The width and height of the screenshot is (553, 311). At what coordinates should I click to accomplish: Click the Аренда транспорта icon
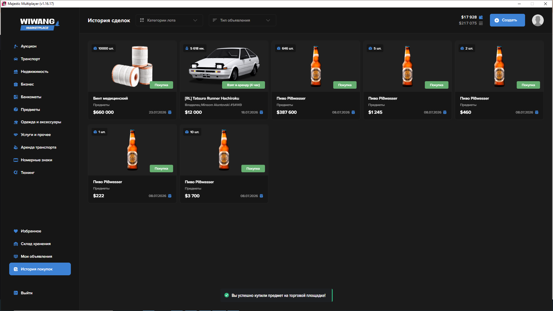click(x=16, y=147)
